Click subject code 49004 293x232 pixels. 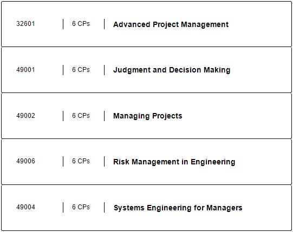click(25, 207)
